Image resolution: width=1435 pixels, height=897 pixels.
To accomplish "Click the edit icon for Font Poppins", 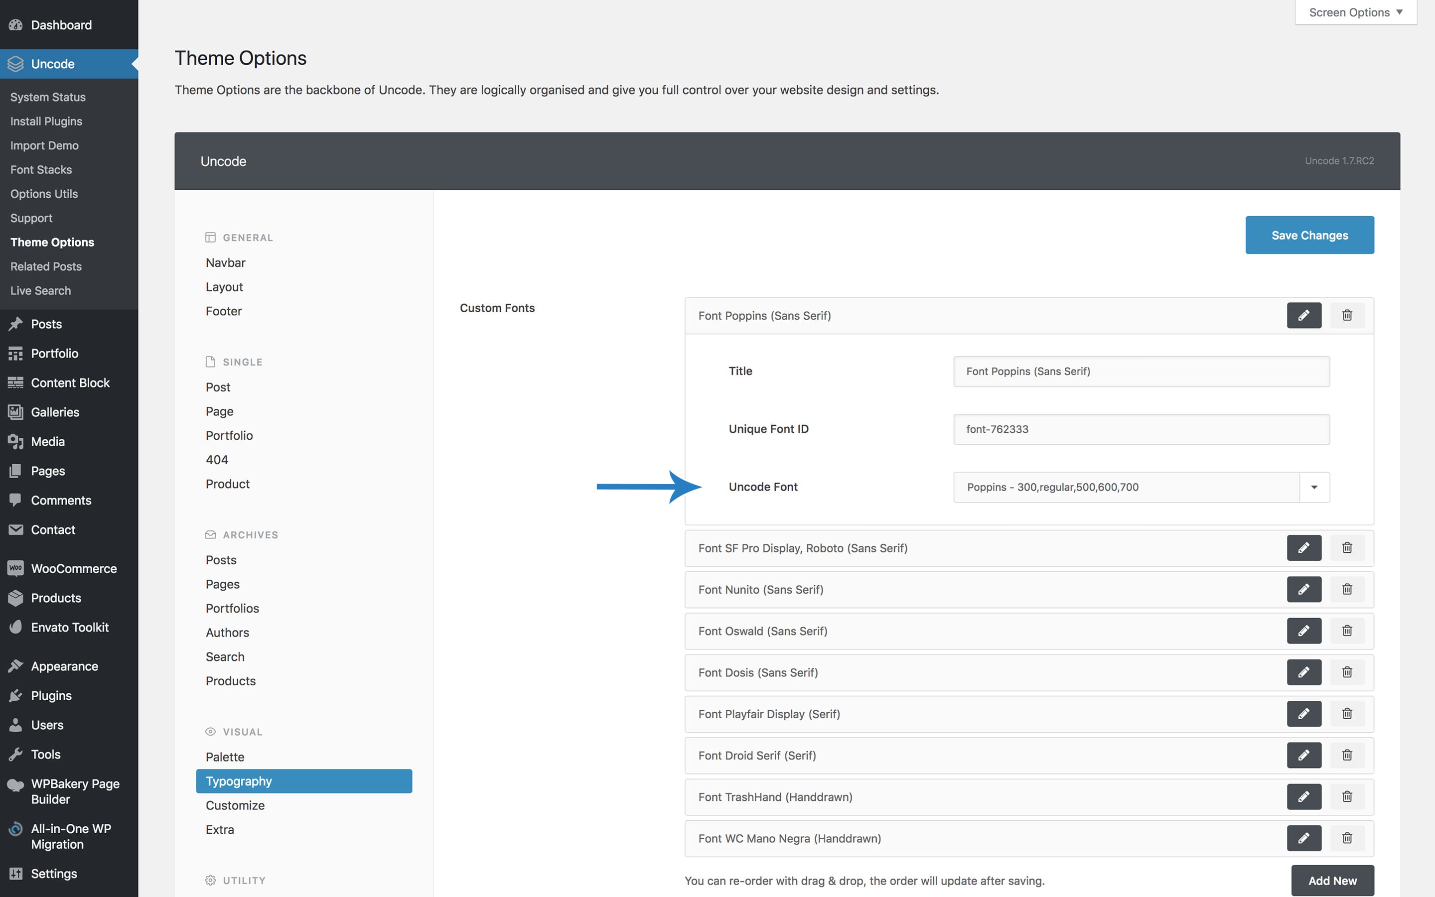I will (1302, 315).
